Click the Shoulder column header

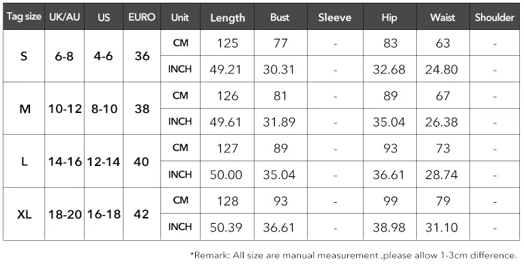click(495, 17)
